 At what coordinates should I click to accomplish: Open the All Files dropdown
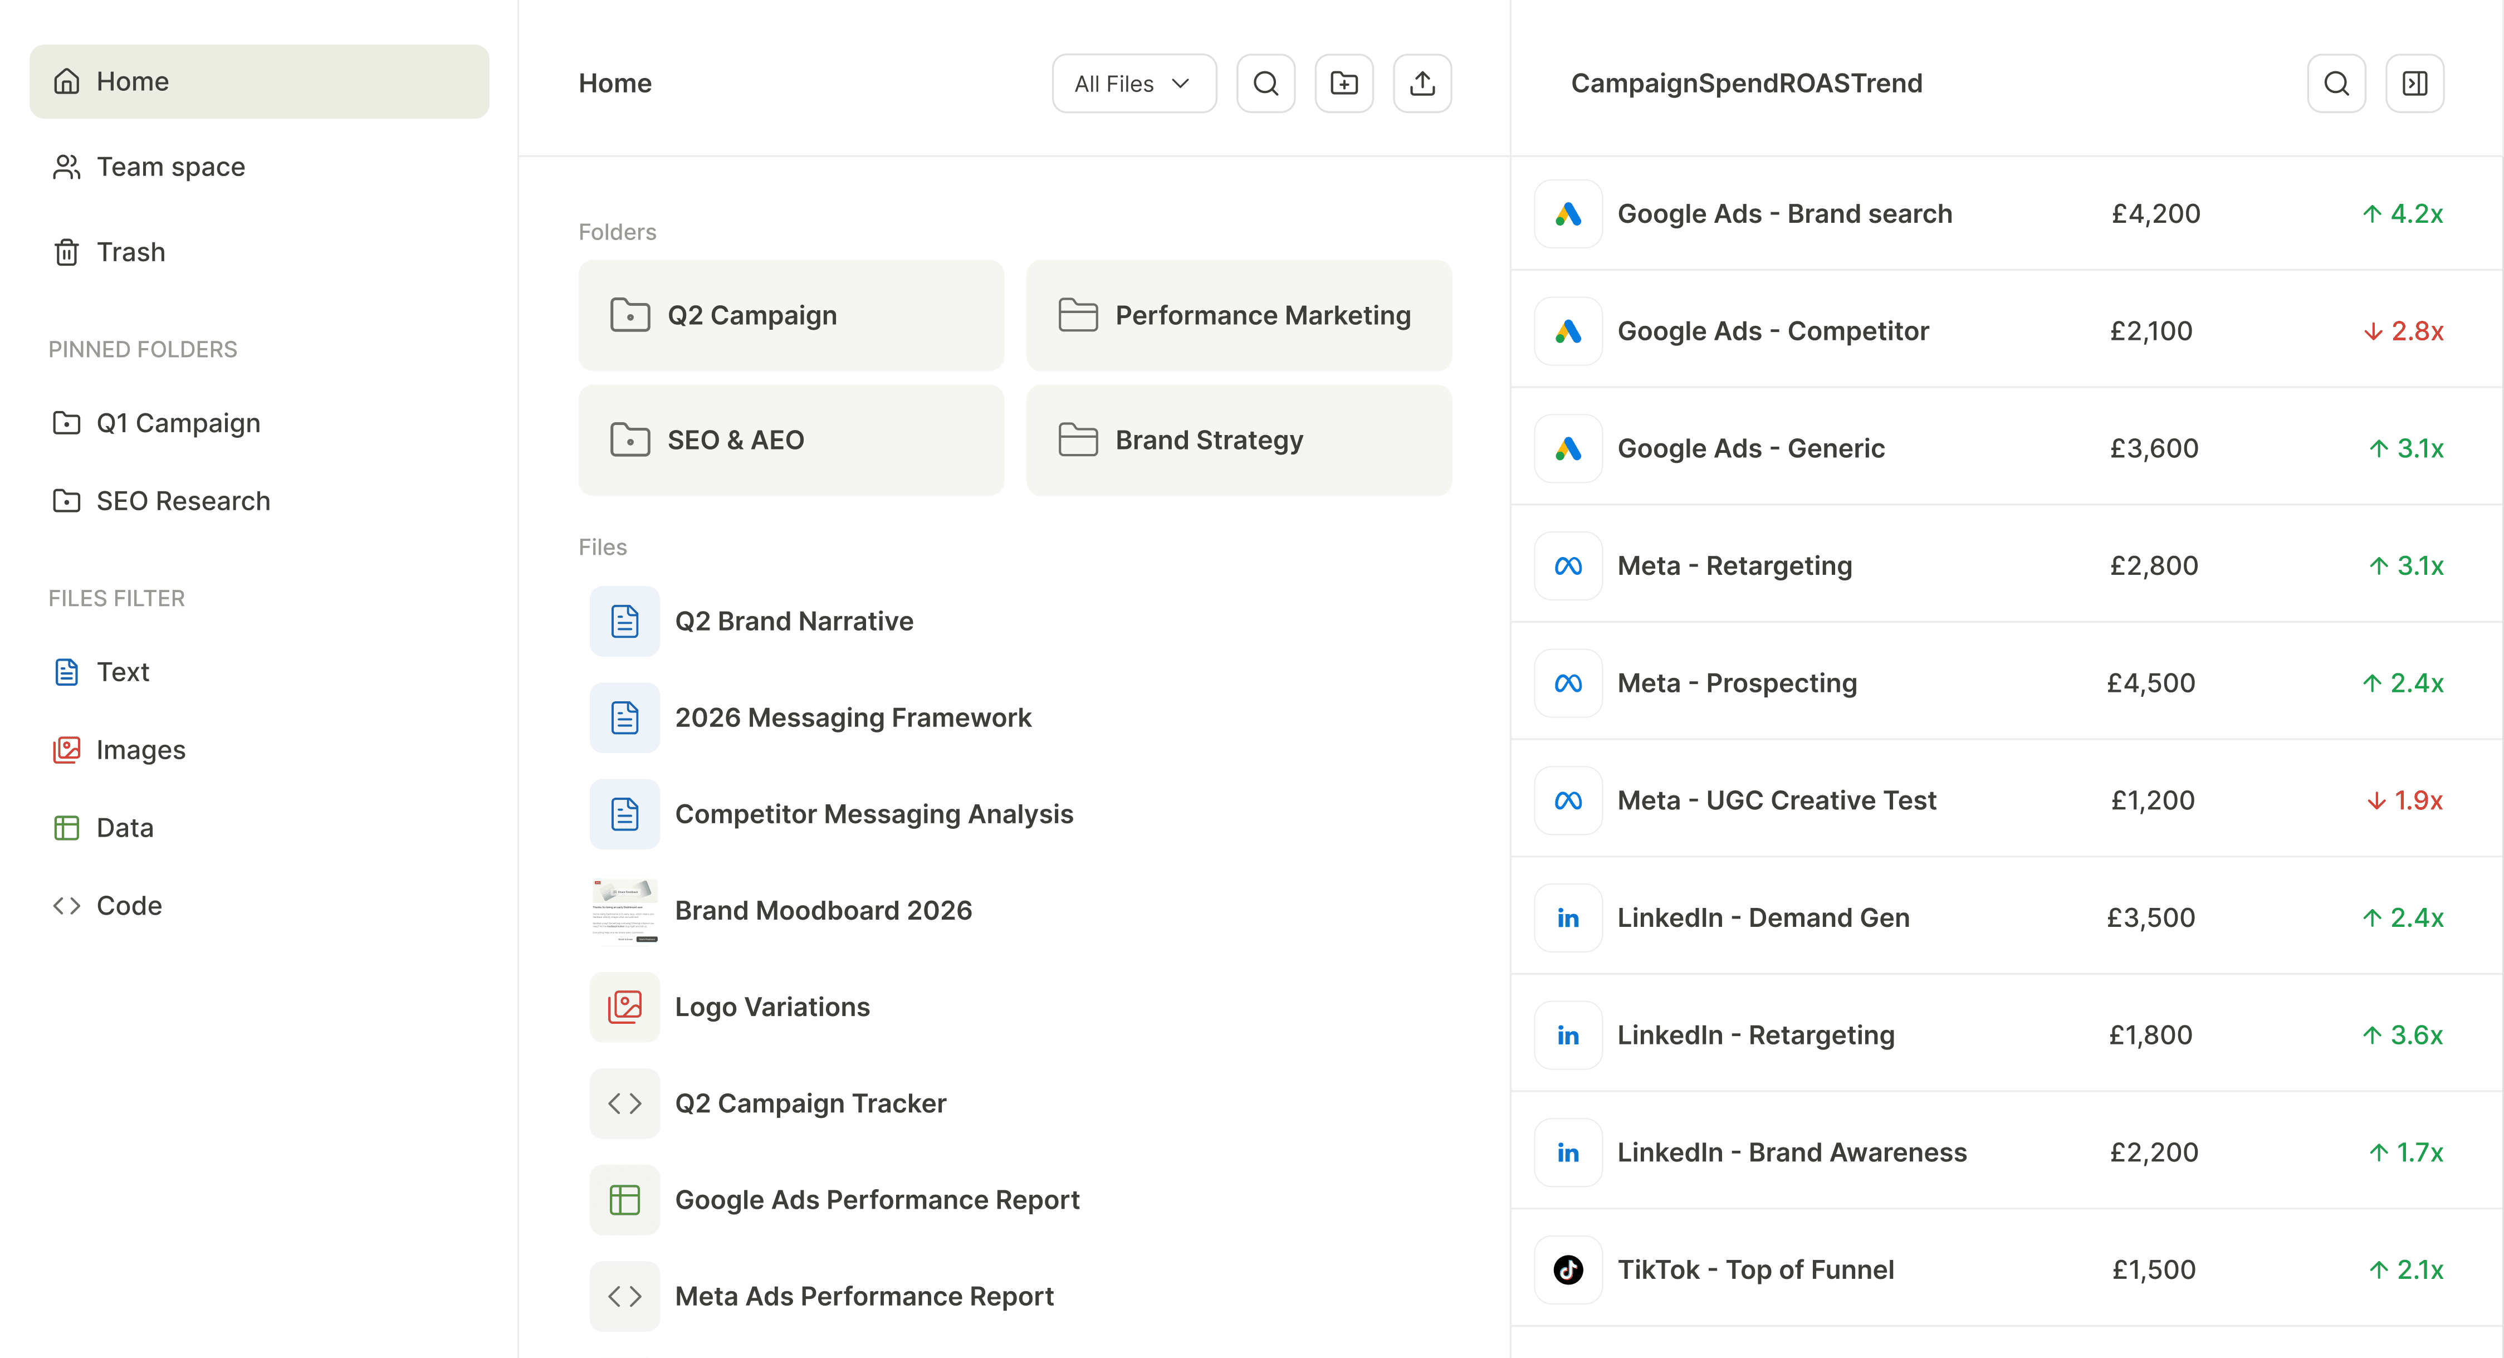click(1133, 82)
